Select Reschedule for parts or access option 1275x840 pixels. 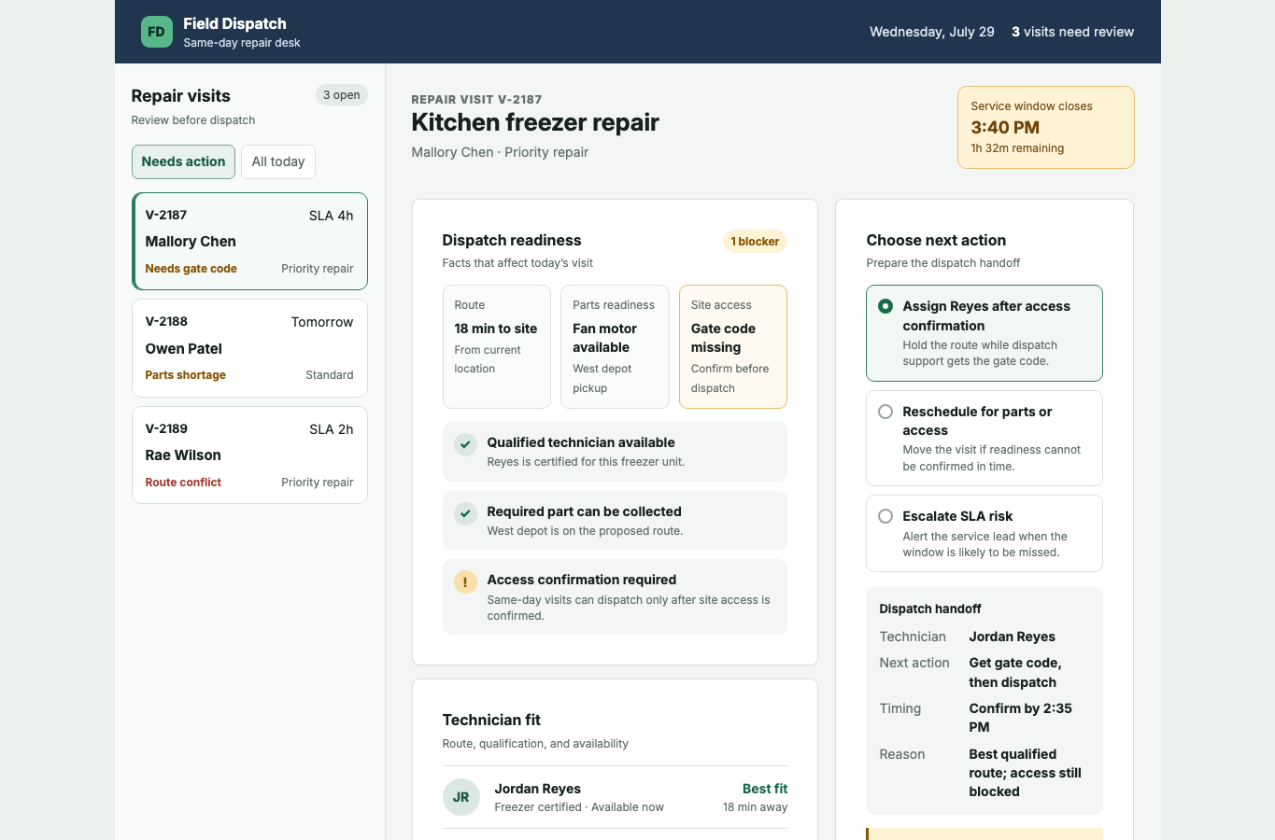click(x=985, y=438)
